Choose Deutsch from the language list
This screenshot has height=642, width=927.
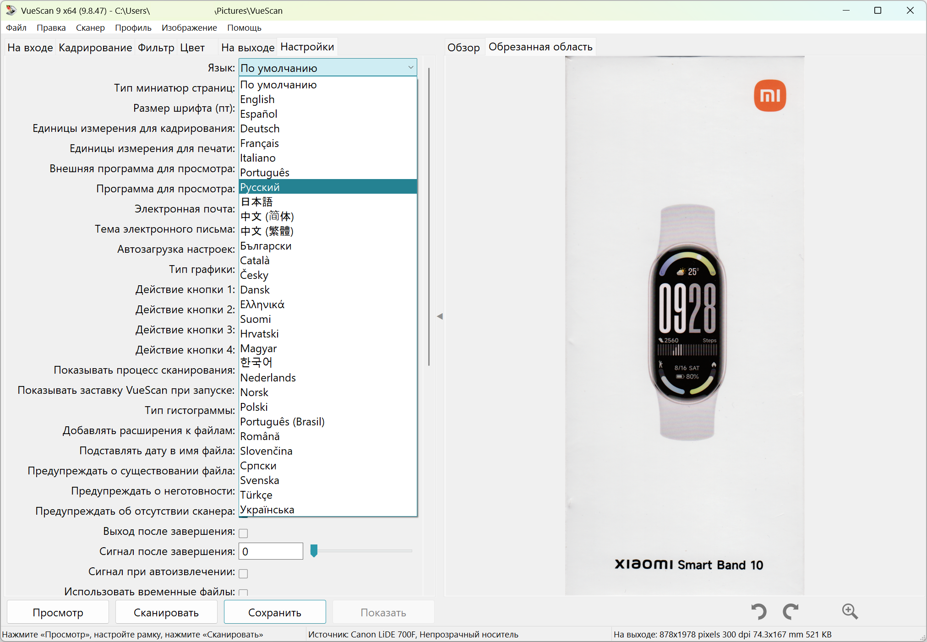click(328, 129)
